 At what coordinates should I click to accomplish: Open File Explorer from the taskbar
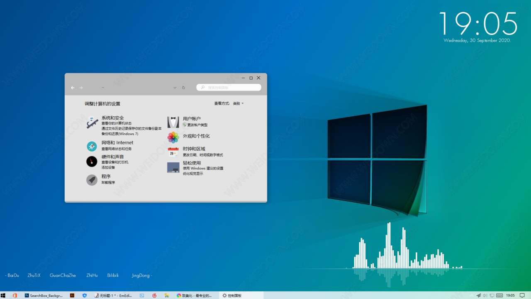(166, 295)
